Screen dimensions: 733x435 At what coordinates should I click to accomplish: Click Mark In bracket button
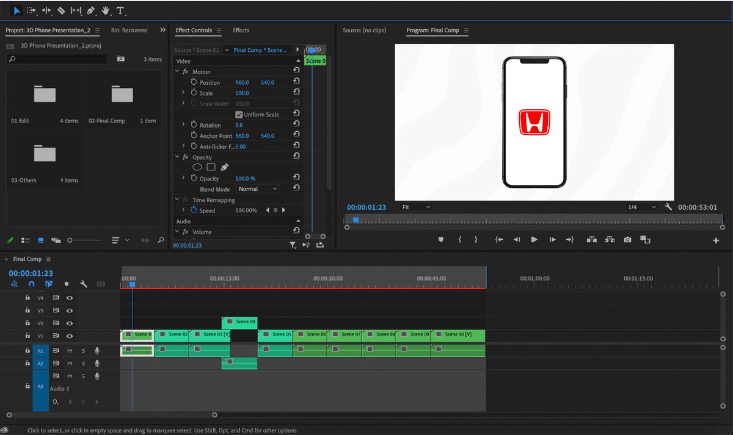pos(460,240)
